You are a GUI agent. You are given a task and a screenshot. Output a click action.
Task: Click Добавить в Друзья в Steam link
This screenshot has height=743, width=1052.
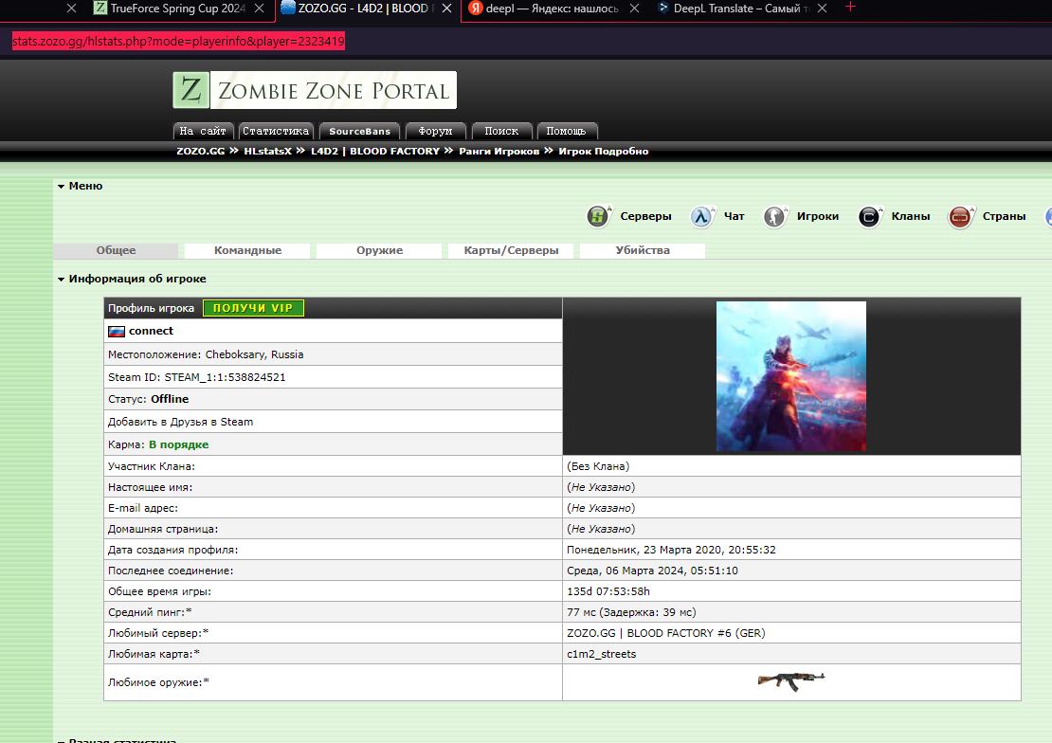pyautogui.click(x=180, y=422)
